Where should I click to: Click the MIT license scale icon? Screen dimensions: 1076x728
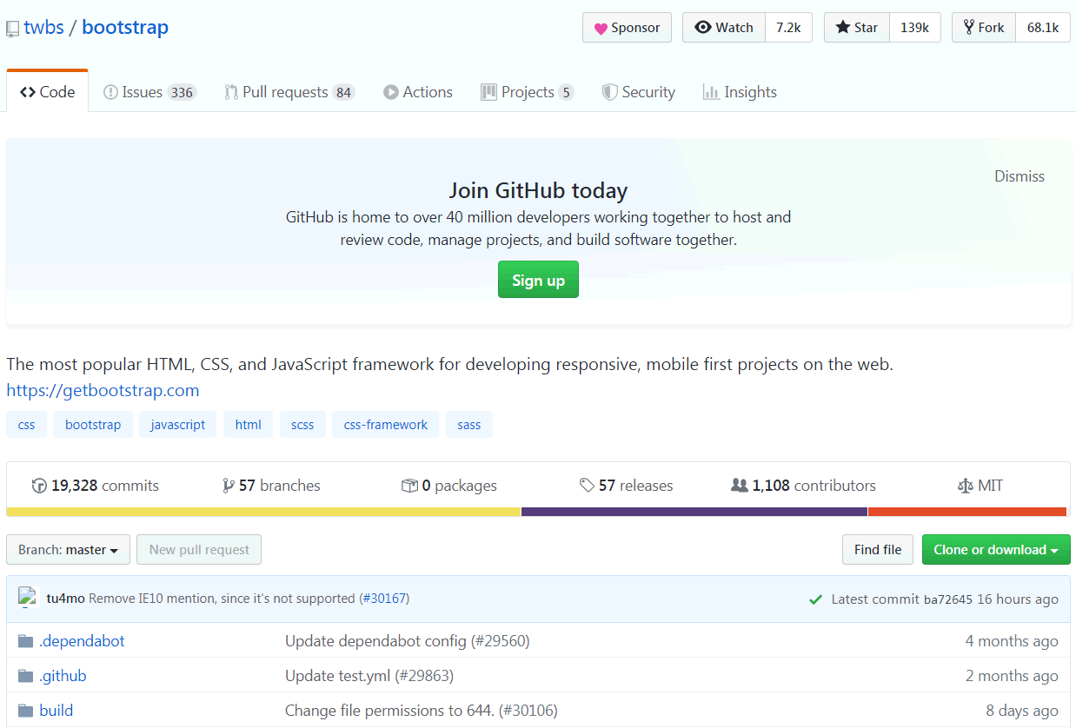click(965, 486)
